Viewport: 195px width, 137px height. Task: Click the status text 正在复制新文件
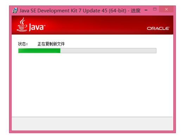[x=51, y=44]
